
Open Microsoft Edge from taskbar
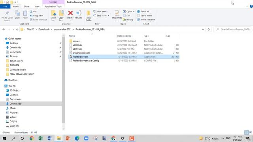[77, 138]
